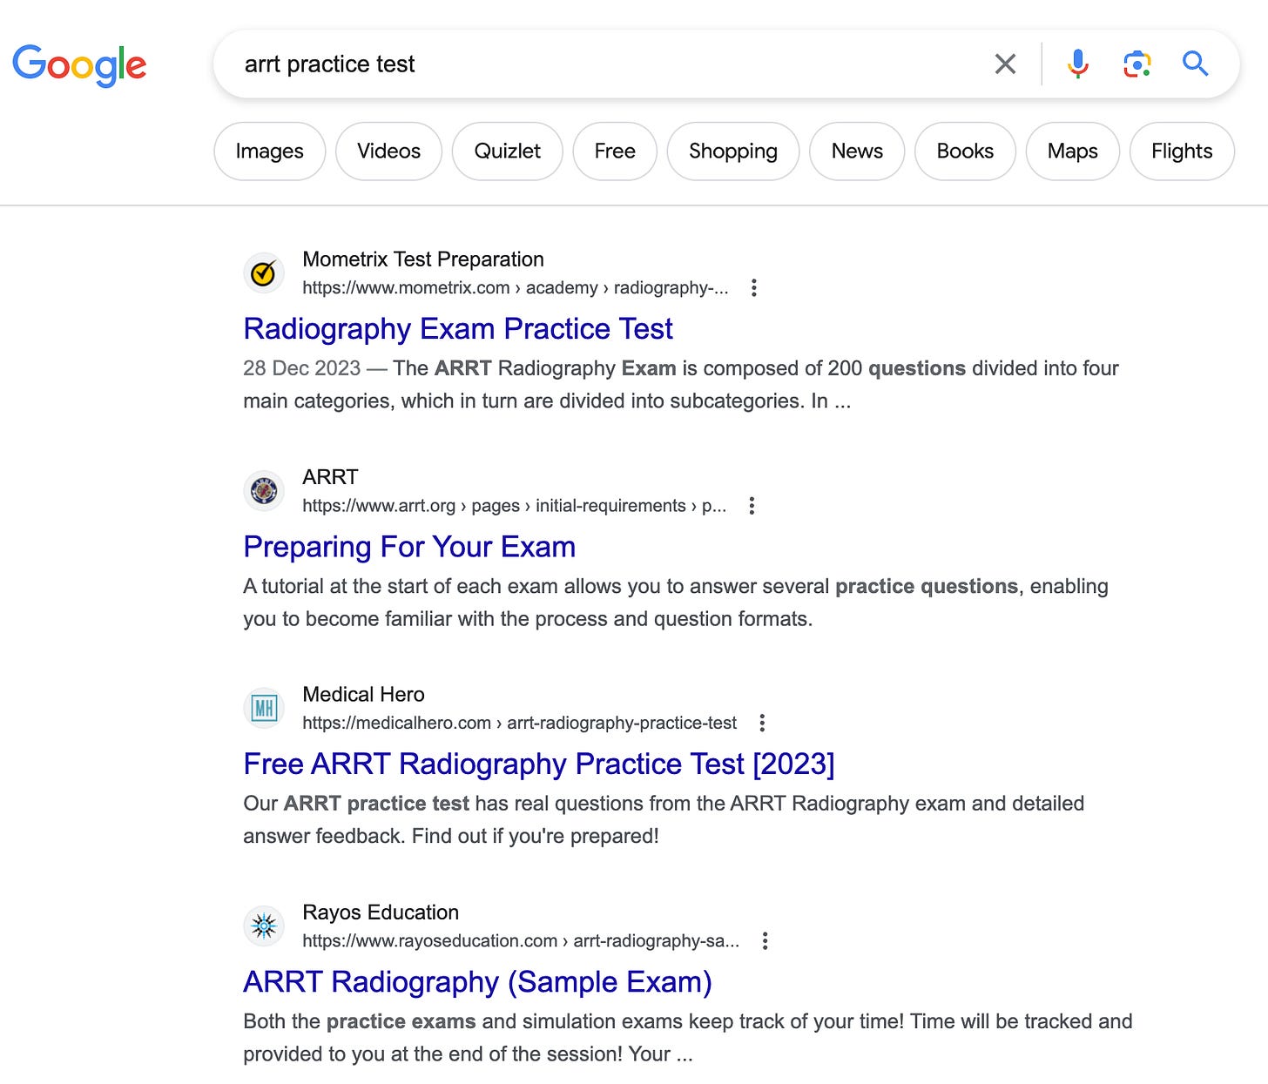Click the Google logo
Screen dimensions: 1268x1084
tap(79, 65)
